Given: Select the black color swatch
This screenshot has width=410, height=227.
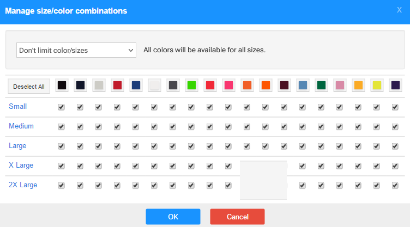Looking at the screenshot, I should point(62,85).
